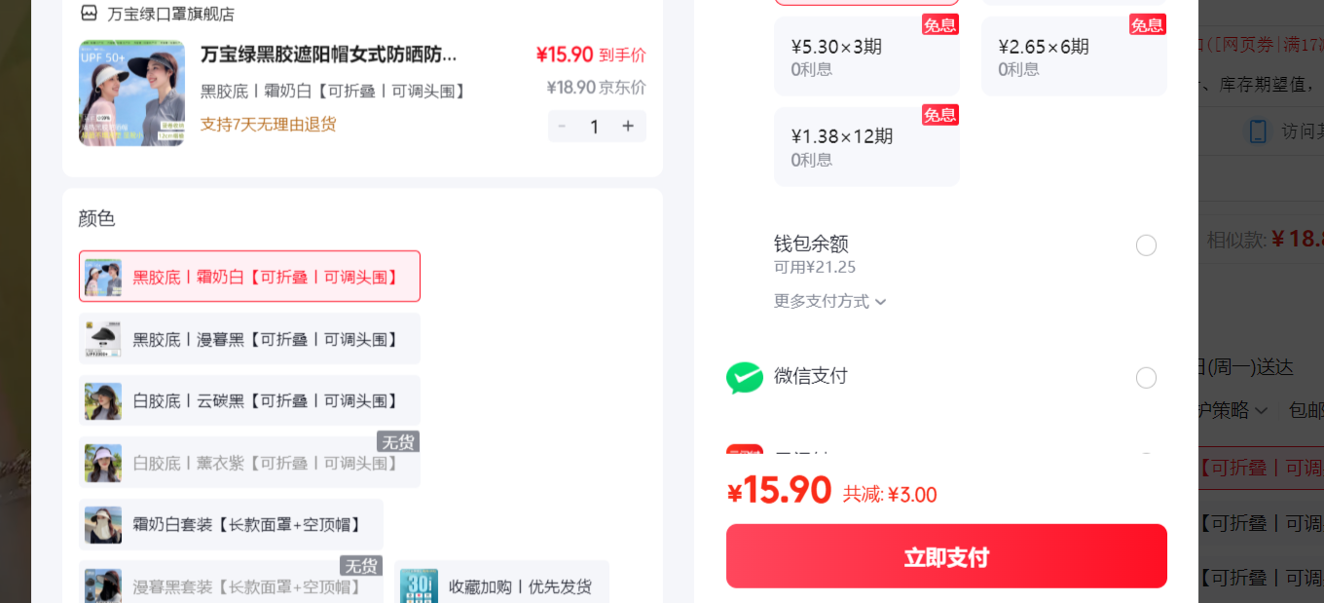Screen dimensions: 1324x603
Task: Increase quantity with the plus button
Action: (628, 127)
